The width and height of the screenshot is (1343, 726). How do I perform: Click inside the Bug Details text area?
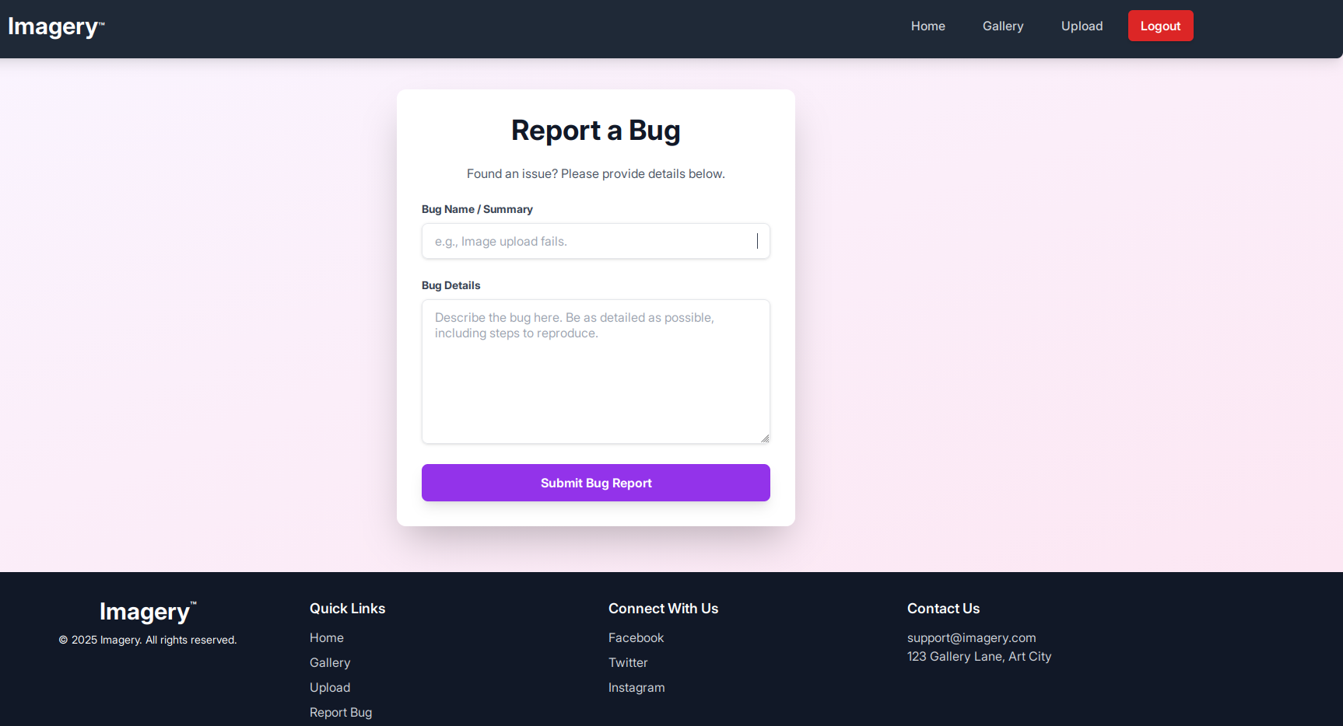tap(595, 372)
